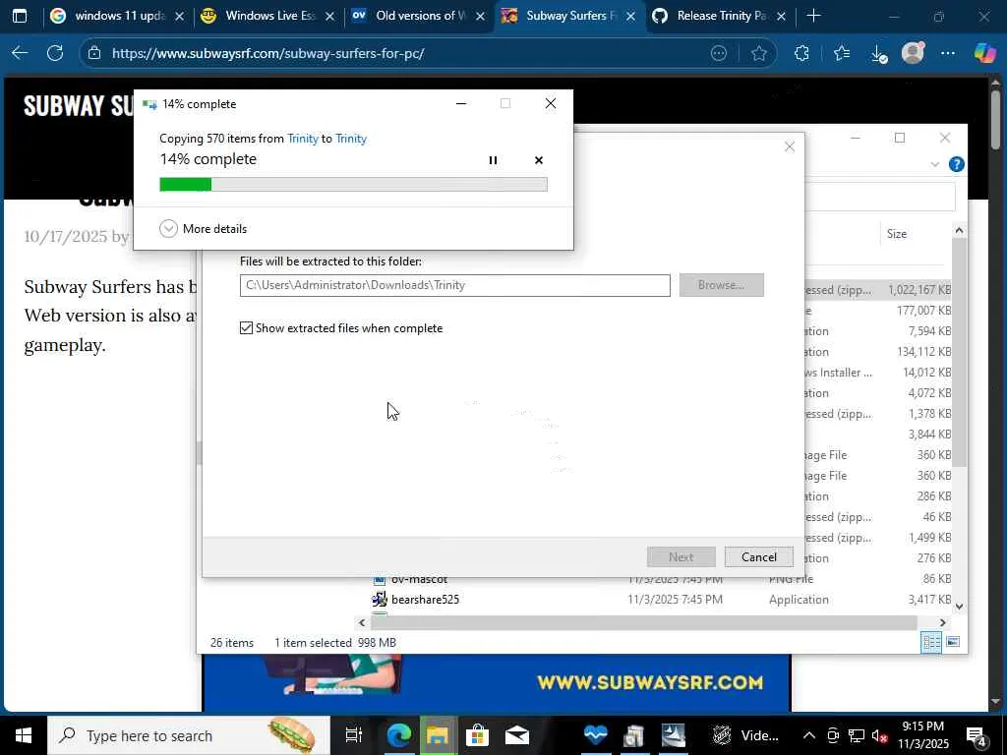Open the heart-monitor app on taskbar
Viewport: 1007px width, 755px height.
click(595, 735)
